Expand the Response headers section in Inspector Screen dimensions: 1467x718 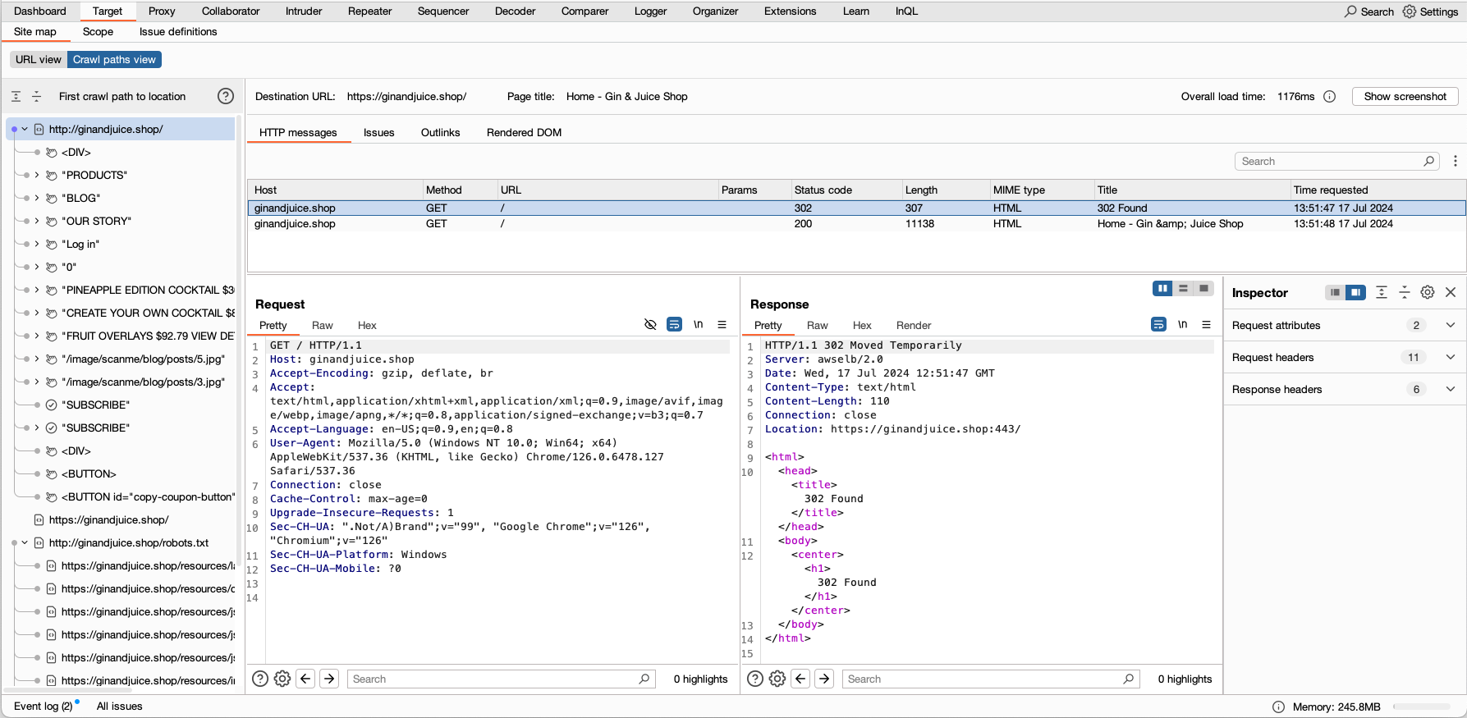tap(1450, 389)
